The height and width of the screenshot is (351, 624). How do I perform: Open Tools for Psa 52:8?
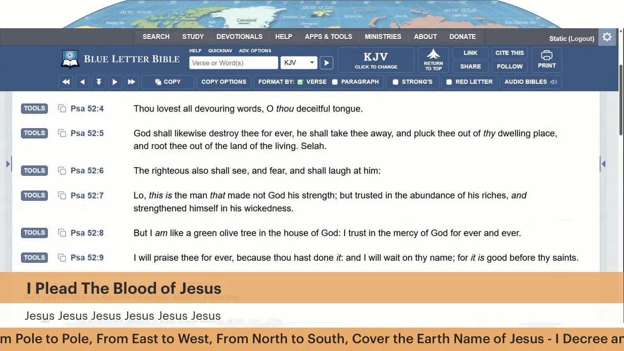point(34,233)
